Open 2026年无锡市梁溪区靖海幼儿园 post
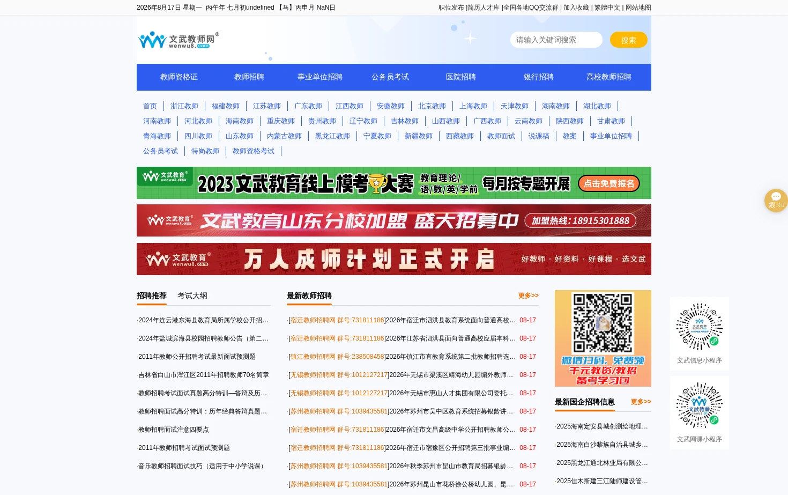The height and width of the screenshot is (495, 788). [451, 375]
